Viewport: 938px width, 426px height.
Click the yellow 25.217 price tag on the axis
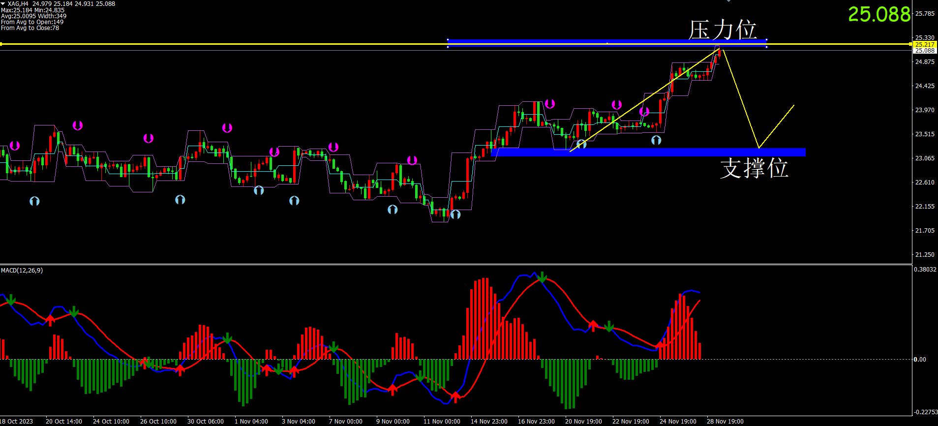coord(924,44)
